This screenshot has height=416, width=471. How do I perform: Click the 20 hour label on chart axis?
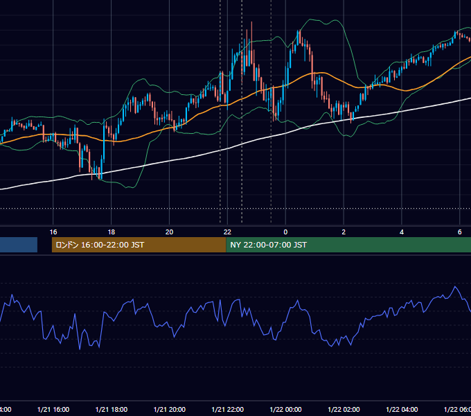pyautogui.click(x=170, y=232)
